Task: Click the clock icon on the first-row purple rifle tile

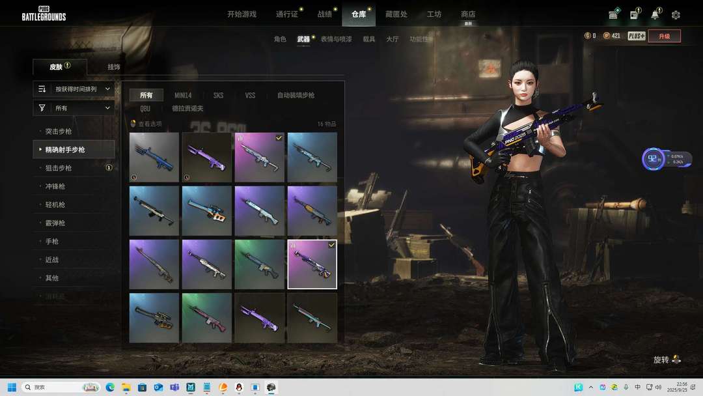Action: coord(187,178)
